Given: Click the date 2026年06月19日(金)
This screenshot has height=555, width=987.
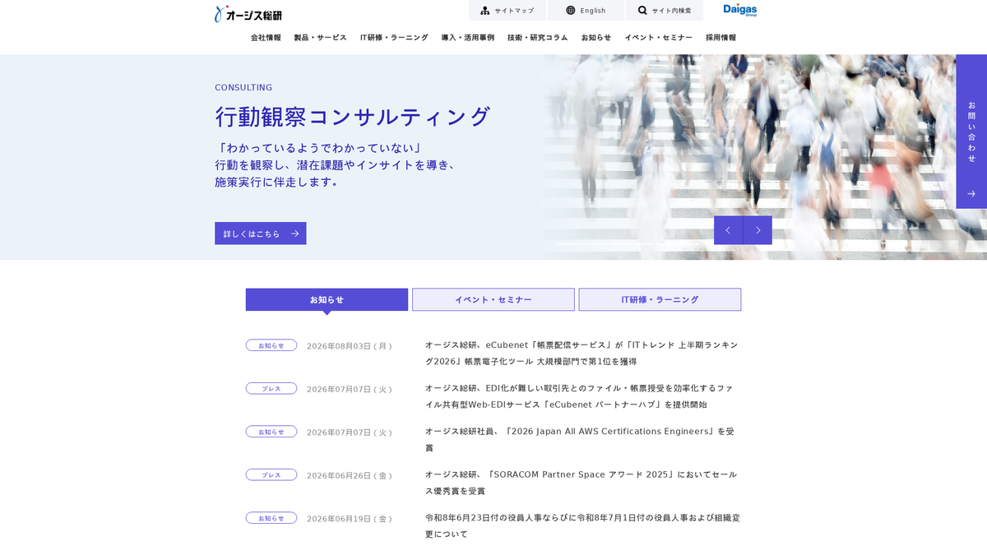Looking at the screenshot, I should tap(350, 519).
